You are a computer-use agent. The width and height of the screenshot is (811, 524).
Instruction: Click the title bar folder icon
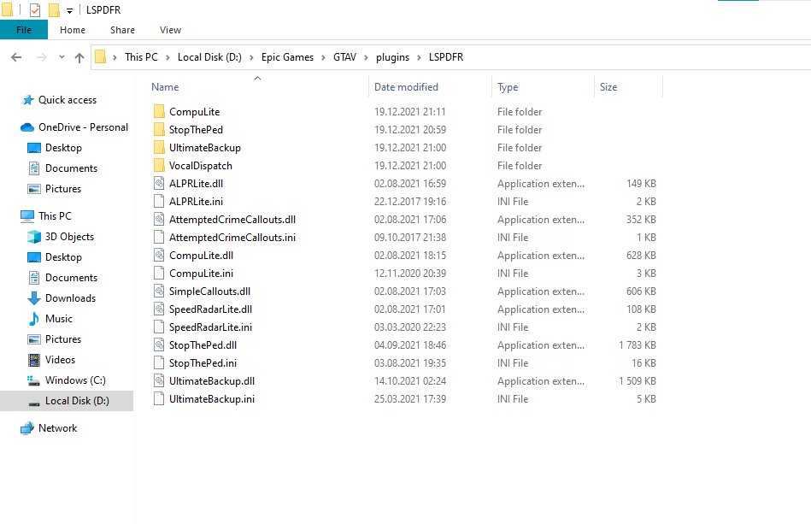[7, 9]
